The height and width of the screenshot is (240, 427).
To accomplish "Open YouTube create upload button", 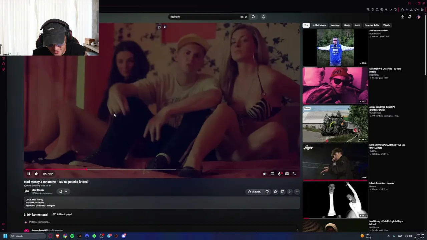I will 402,17.
